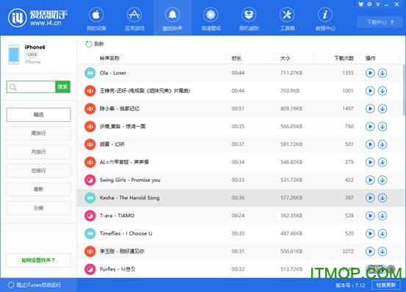
Task: Click the 刷新 refresh icon
Action: (x=89, y=44)
